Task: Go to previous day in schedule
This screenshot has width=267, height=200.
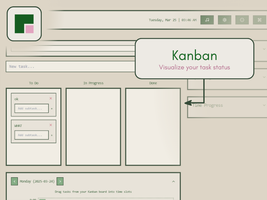Action: tap(14, 181)
